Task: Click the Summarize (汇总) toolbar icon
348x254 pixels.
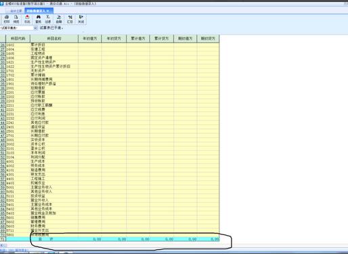Action: pos(70,19)
